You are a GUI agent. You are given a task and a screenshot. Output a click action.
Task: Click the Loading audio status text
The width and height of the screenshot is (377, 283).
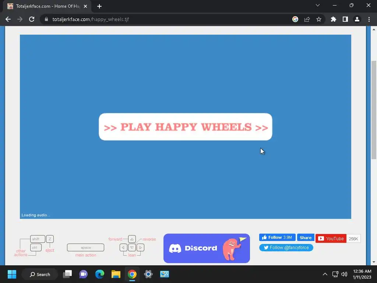pos(36,215)
